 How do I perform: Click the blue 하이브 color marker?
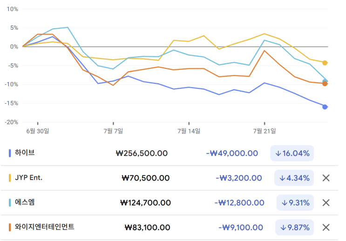coord(10,153)
